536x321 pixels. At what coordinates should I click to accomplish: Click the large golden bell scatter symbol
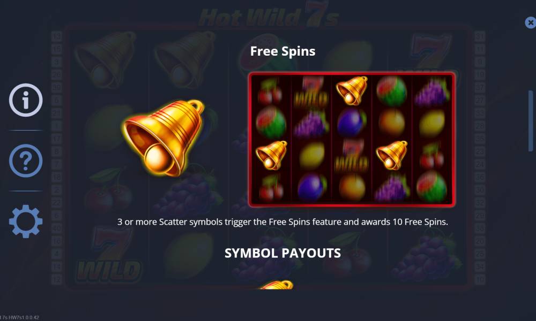pyautogui.click(x=163, y=138)
